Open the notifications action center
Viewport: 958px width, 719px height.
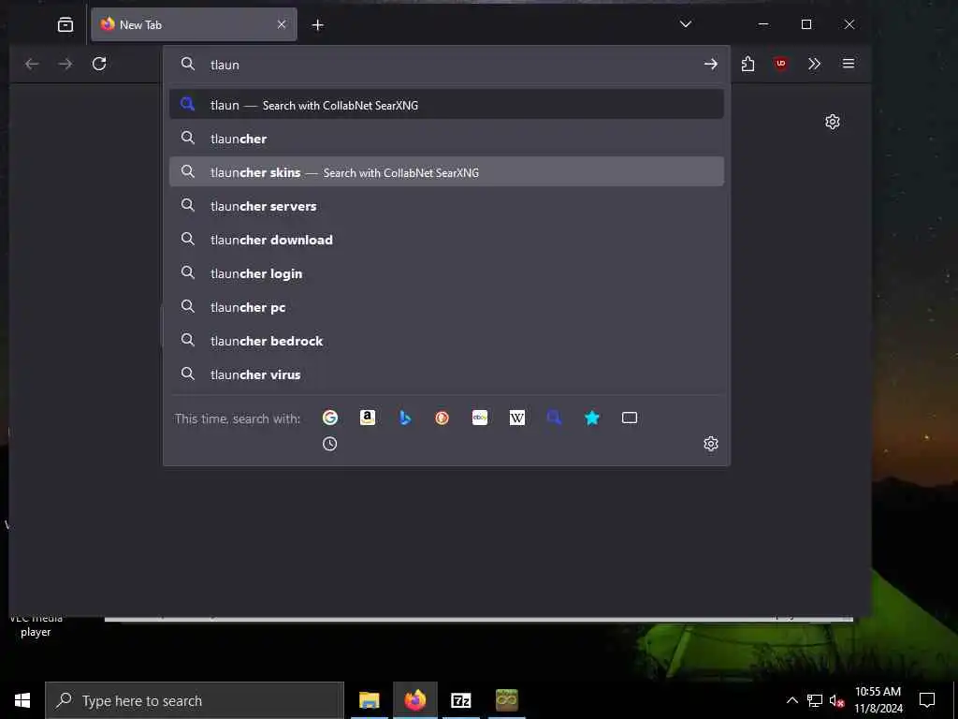coord(927,700)
